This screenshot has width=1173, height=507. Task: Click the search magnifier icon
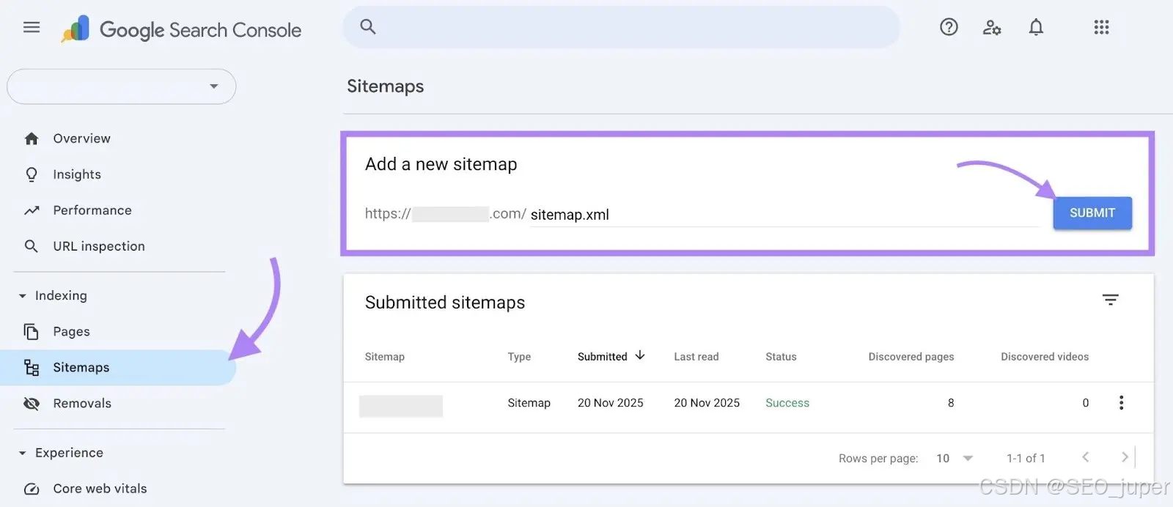pyautogui.click(x=368, y=28)
